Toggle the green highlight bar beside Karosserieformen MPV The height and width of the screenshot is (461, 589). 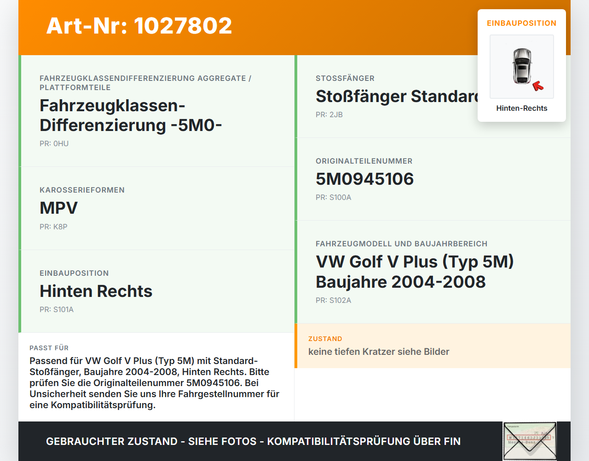[x=19, y=208]
